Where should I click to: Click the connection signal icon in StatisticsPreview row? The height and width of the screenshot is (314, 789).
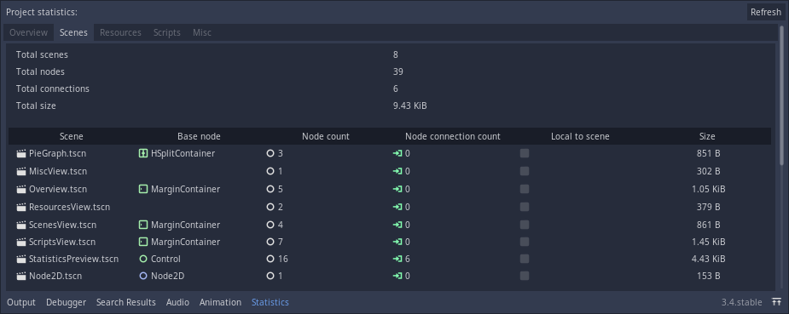tap(397, 259)
